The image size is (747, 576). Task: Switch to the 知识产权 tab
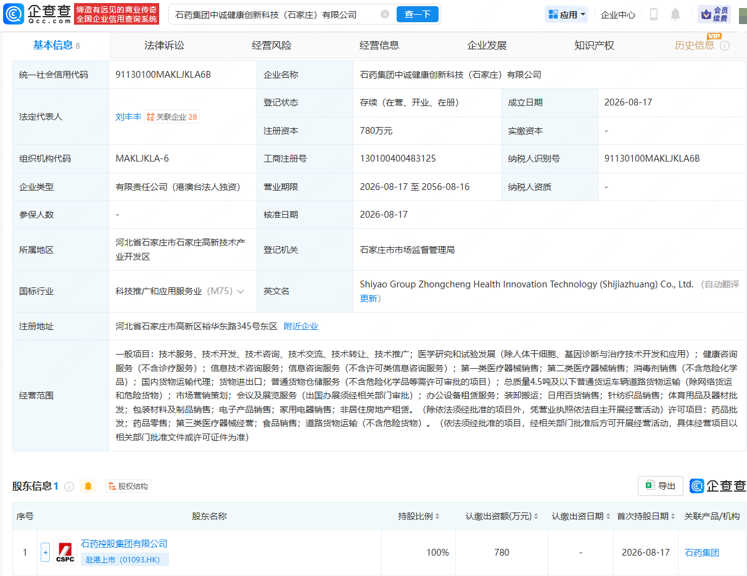(594, 45)
